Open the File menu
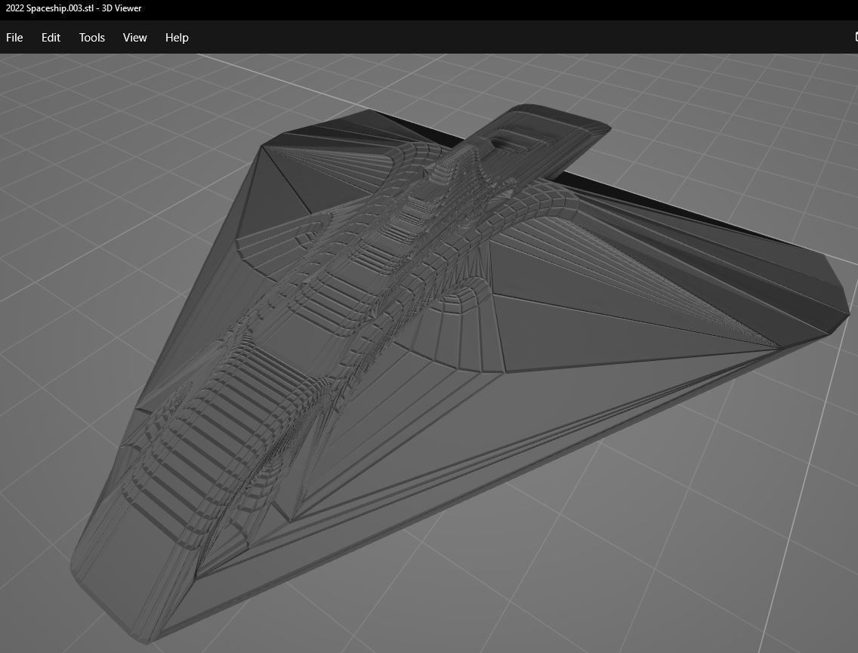The image size is (858, 653). (14, 38)
